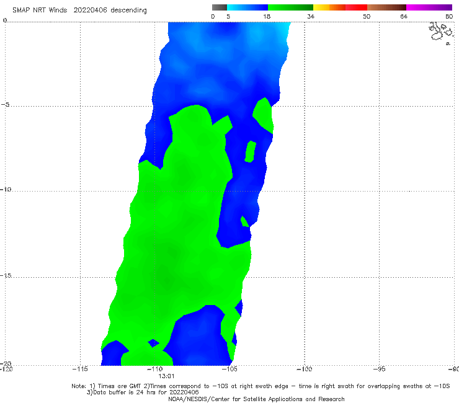Click the swath time label '13:01'
Screen dimensions: 459x403
pyautogui.click(x=166, y=376)
